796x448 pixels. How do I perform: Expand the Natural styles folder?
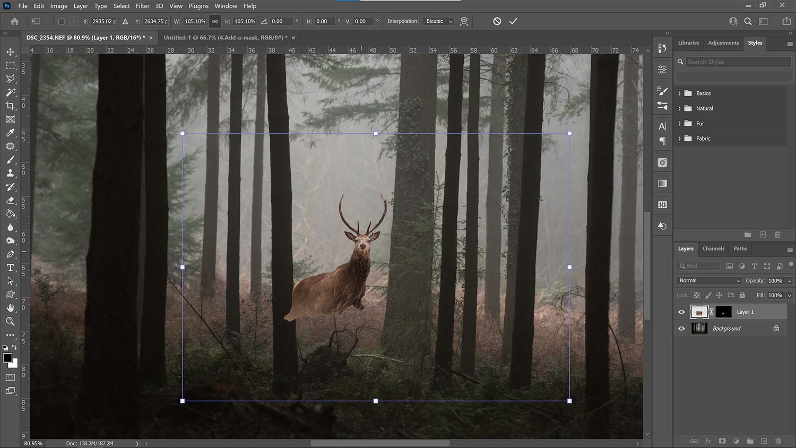click(x=679, y=108)
